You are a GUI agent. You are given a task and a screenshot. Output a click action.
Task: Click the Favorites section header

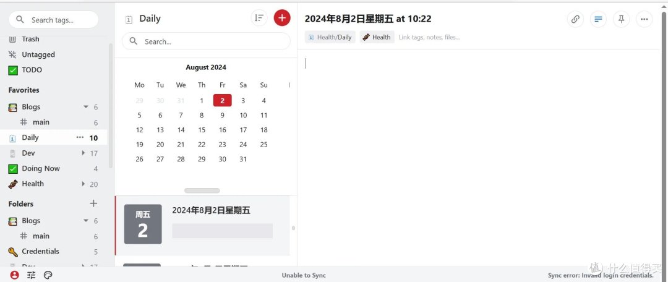tap(24, 90)
